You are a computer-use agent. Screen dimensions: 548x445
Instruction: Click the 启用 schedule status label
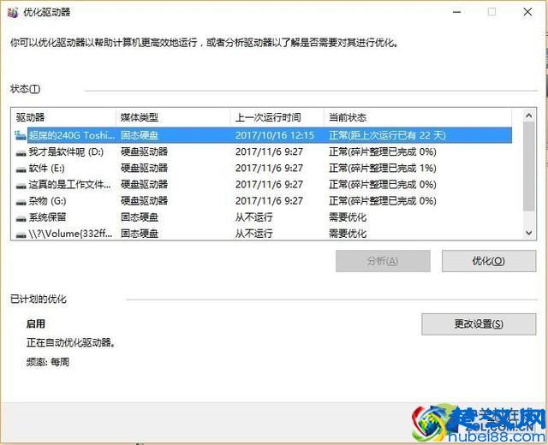36,323
